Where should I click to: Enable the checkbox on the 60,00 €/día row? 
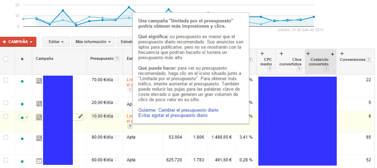click(x=6, y=160)
